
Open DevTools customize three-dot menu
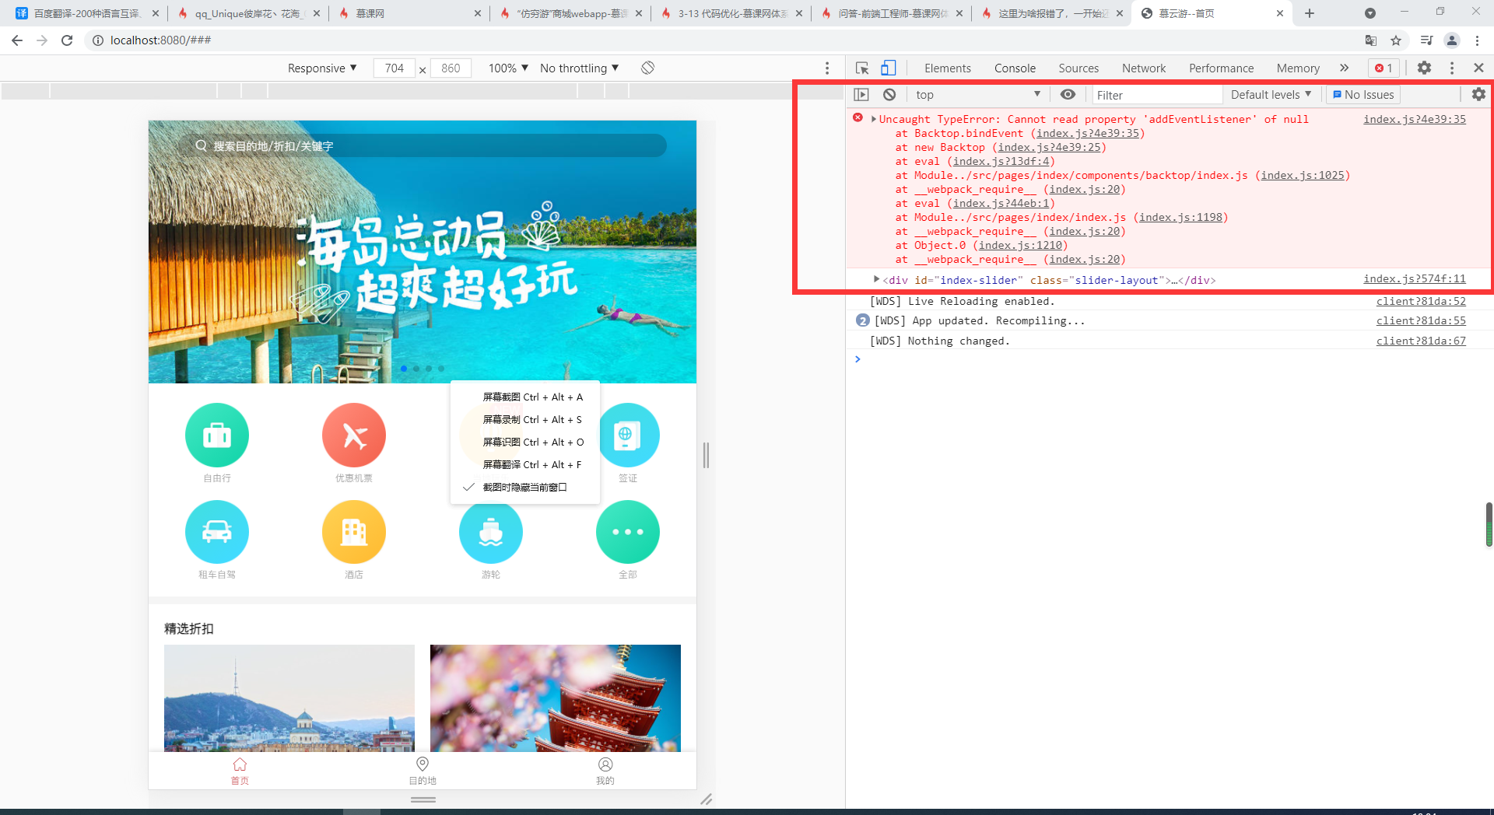click(1452, 68)
